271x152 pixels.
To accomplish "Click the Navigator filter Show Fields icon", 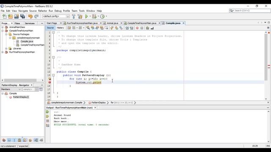I will tap(9, 140).
